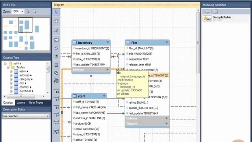
Task: Click the catalog tree vertical scrollbar thumb
Action: (48, 69)
